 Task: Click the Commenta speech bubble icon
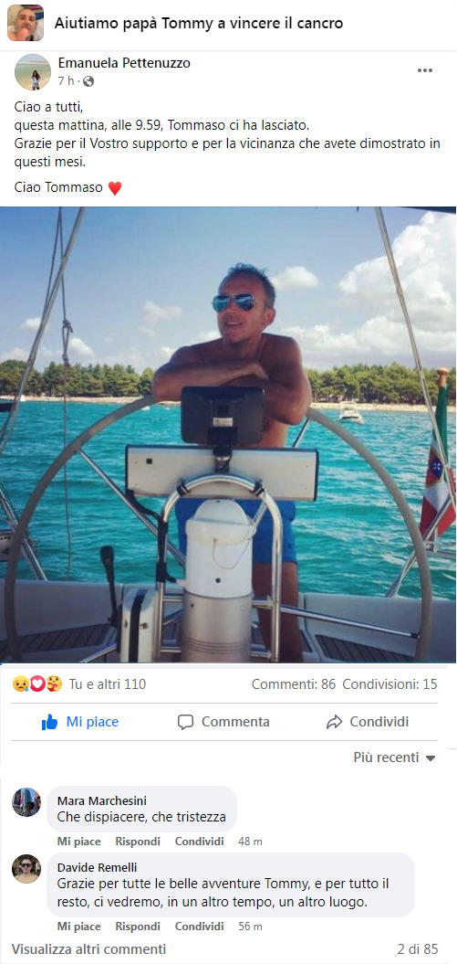pyautogui.click(x=185, y=722)
